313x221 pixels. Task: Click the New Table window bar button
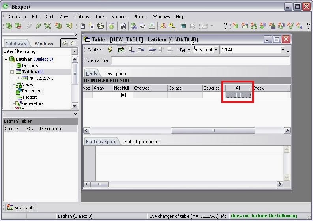click(x=21, y=208)
